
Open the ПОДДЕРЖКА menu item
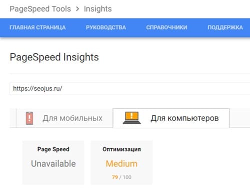(x=225, y=27)
